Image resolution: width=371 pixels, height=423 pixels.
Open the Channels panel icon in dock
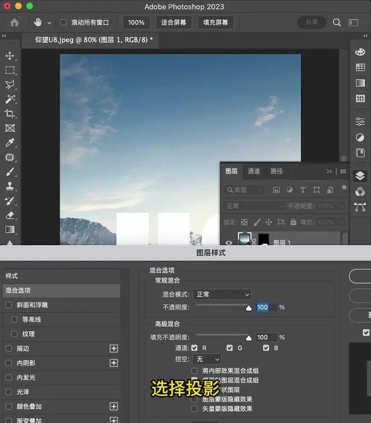(360, 192)
